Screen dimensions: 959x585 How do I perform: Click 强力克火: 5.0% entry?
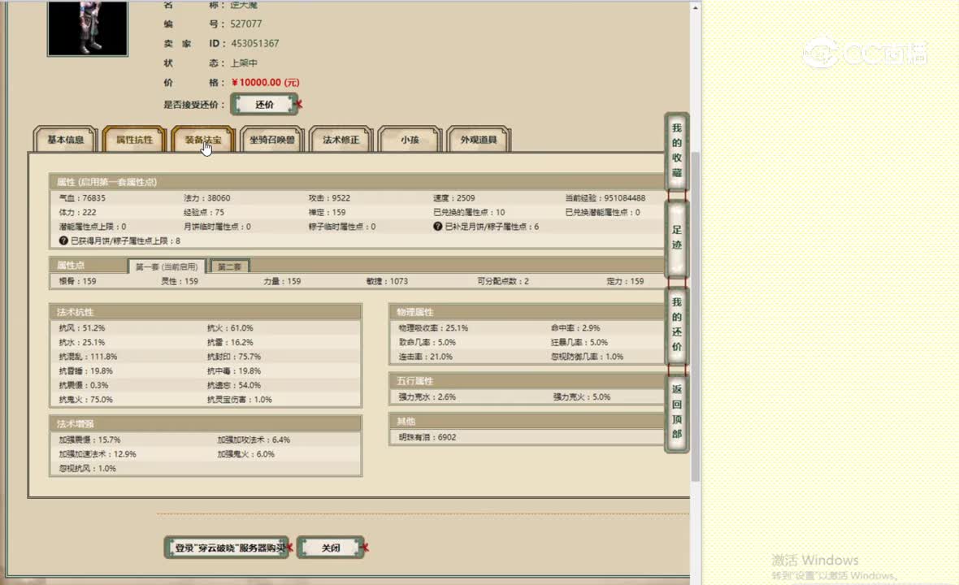tap(582, 396)
